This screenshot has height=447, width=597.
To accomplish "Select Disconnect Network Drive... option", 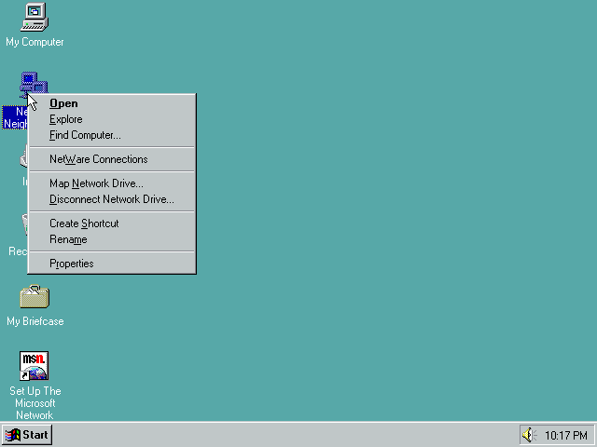I will (x=112, y=199).
